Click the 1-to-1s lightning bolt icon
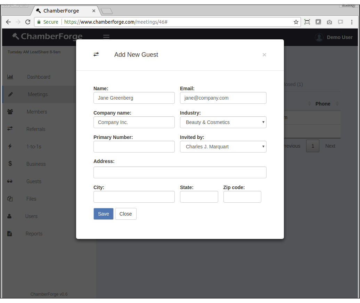Image resolution: width=360 pixels, height=303 pixels. click(x=10, y=146)
